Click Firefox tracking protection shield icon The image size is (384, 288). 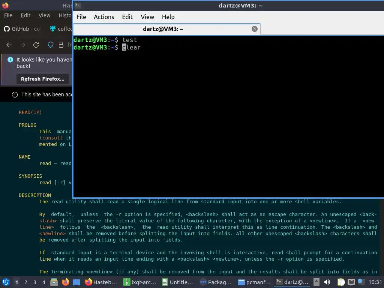(51, 45)
